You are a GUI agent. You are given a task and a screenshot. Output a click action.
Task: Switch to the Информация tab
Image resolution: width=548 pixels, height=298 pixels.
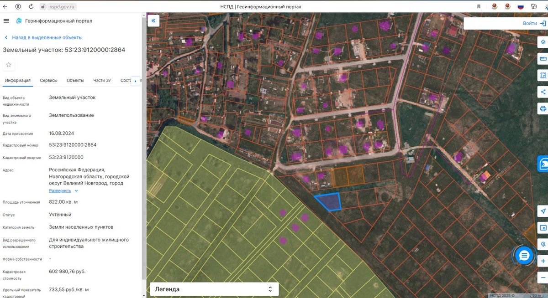tap(18, 81)
